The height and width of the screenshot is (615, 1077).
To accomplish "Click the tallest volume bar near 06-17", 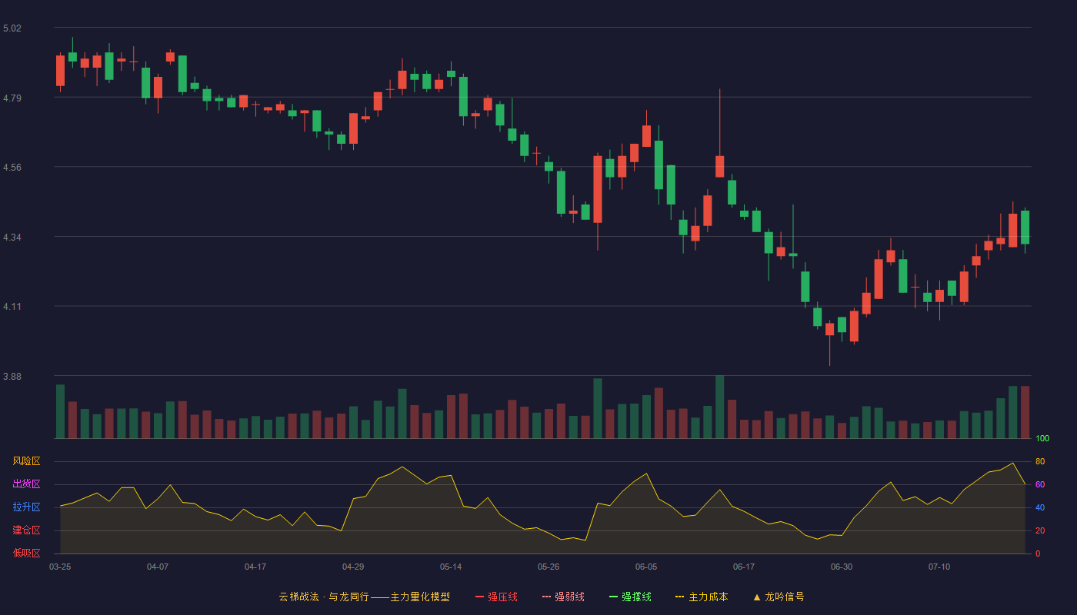I will pos(719,407).
